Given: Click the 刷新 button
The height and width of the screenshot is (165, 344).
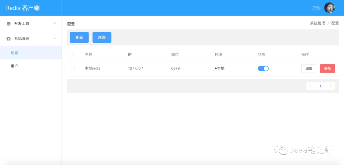Looking at the screenshot, I should point(79,37).
